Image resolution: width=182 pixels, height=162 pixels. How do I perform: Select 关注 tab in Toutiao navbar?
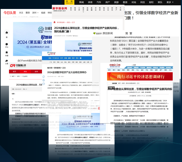click(x=21, y=13)
